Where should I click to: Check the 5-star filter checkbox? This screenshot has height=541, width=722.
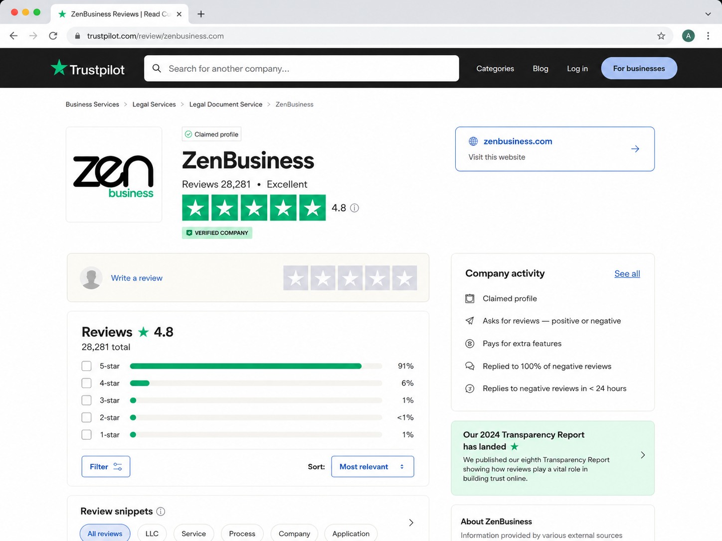(x=86, y=366)
